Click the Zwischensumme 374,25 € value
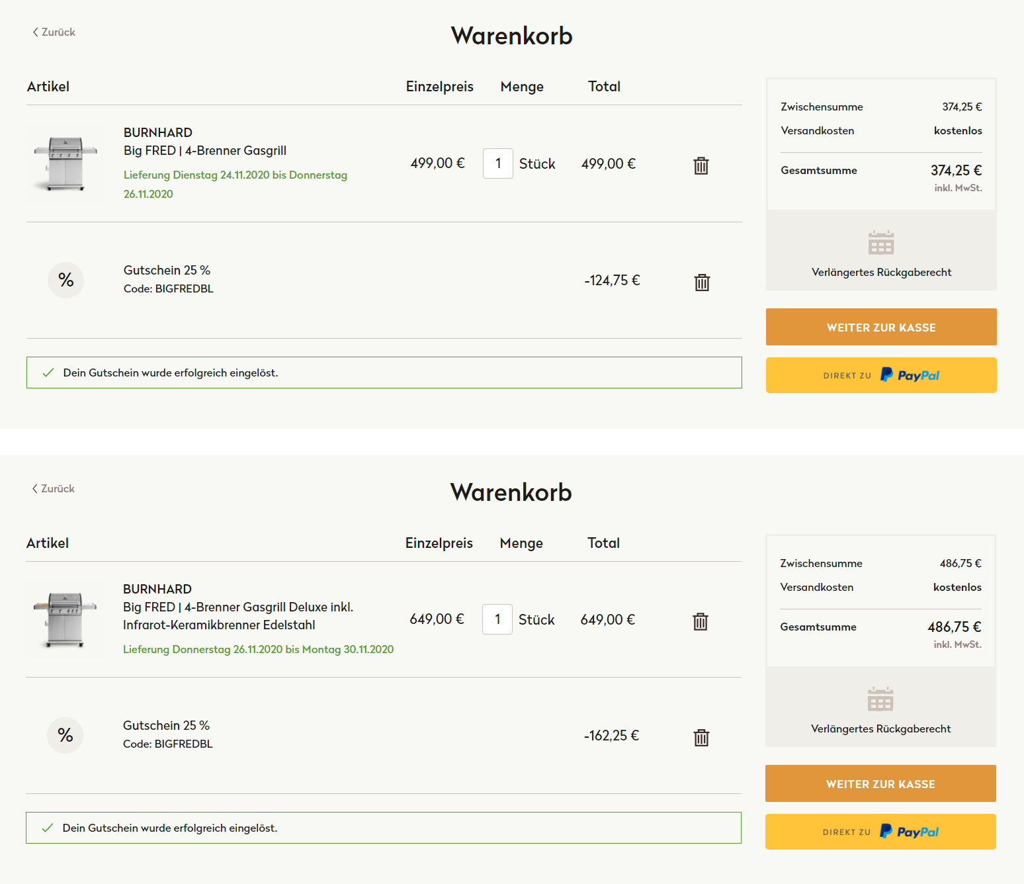This screenshot has width=1024, height=884. click(x=962, y=107)
